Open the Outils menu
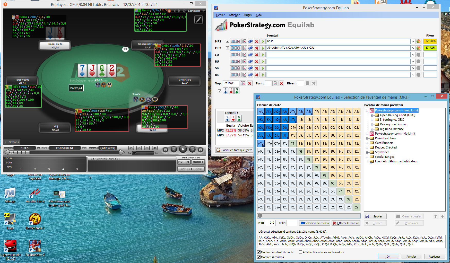 [x=248, y=15]
